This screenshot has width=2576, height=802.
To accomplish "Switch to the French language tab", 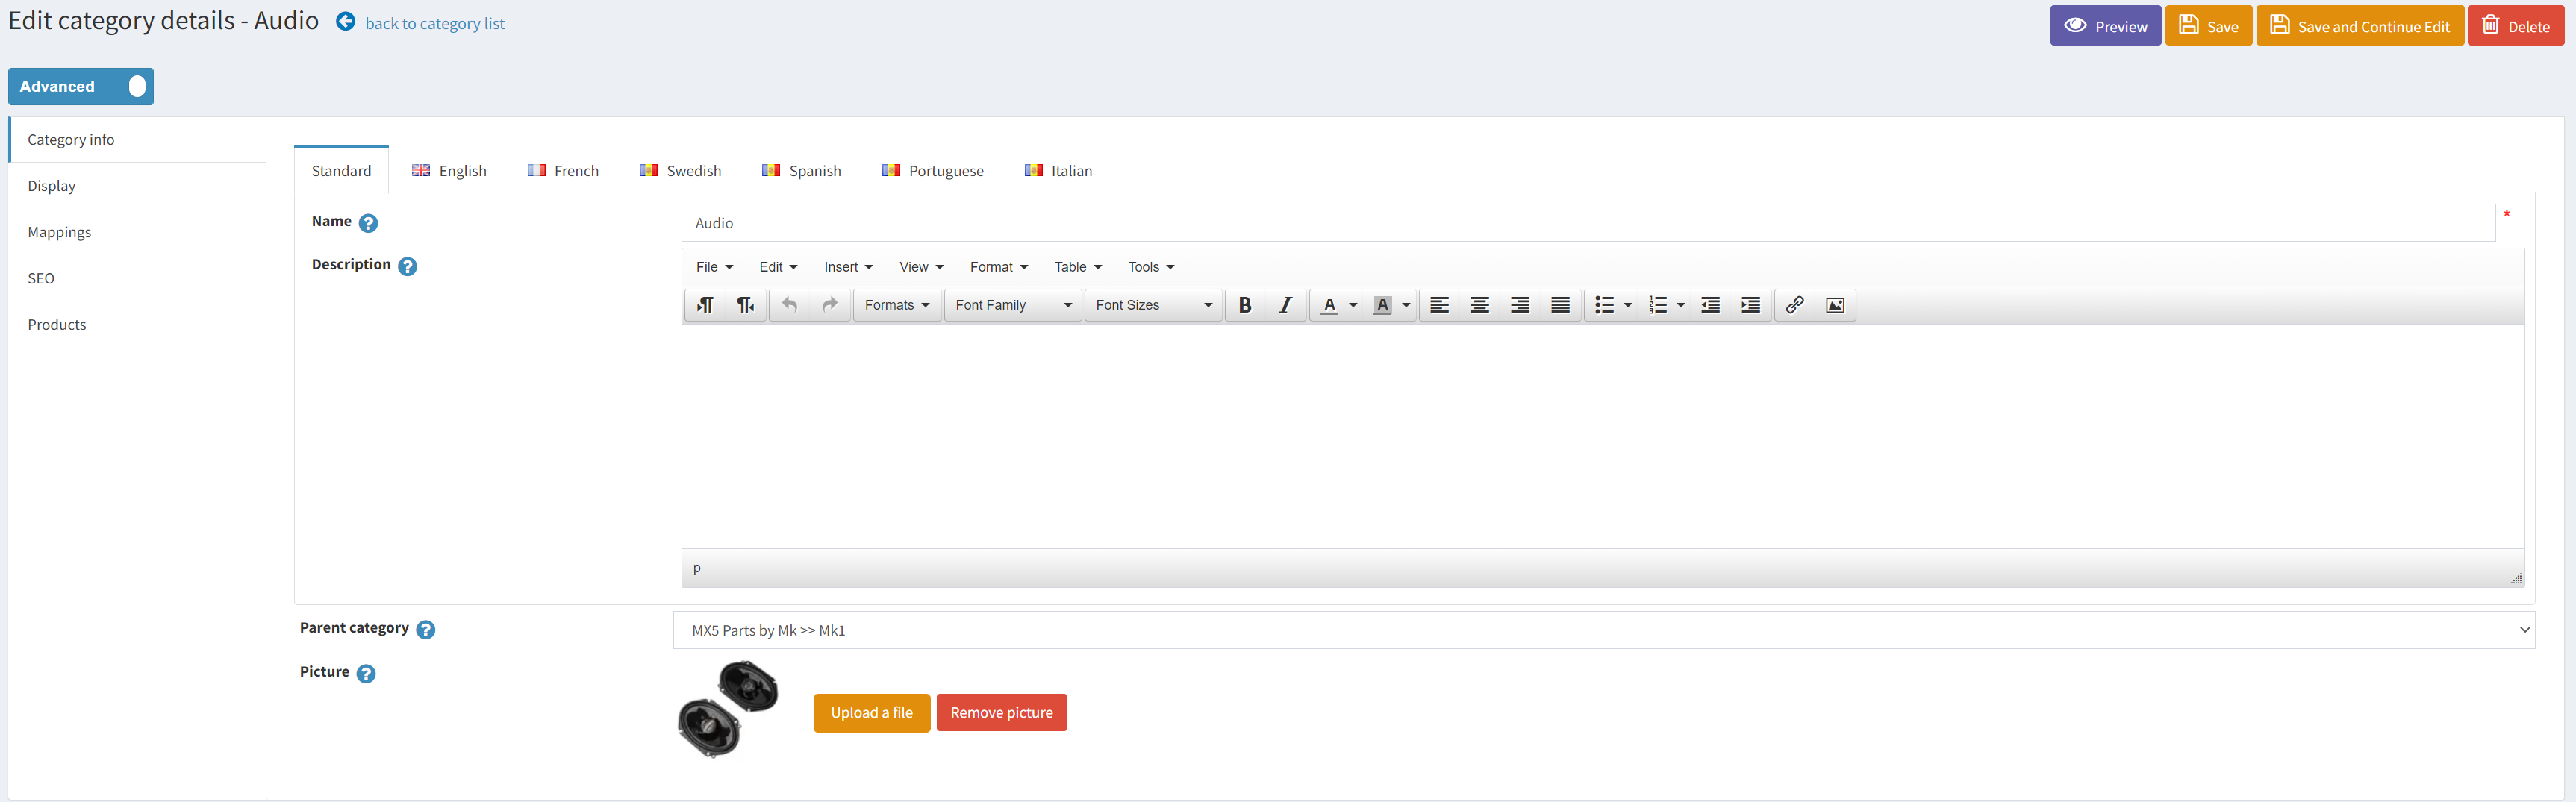I will [x=563, y=171].
